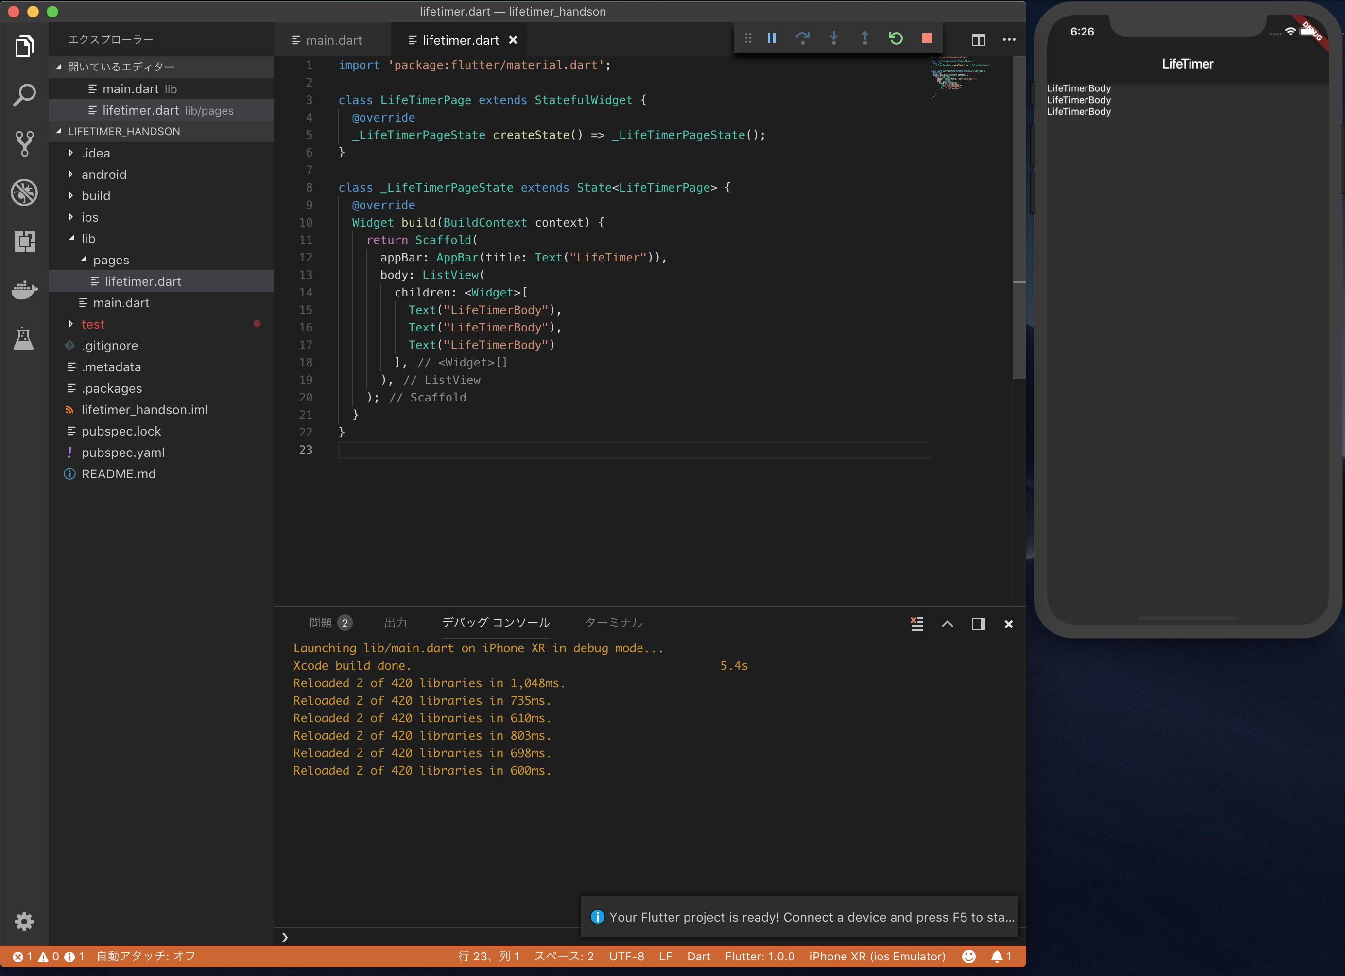The height and width of the screenshot is (976, 1345).
Task: Open the Explorer view in activity bar
Action: (24, 47)
